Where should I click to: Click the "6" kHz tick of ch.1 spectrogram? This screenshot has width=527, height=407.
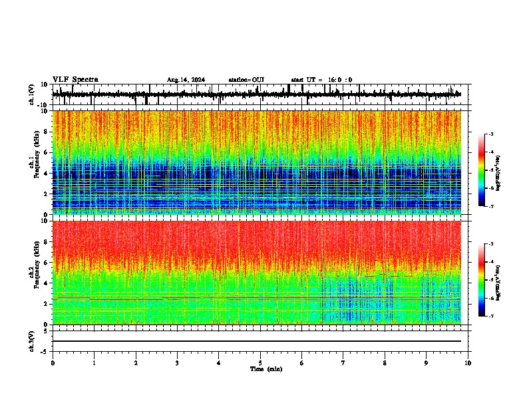46,153
